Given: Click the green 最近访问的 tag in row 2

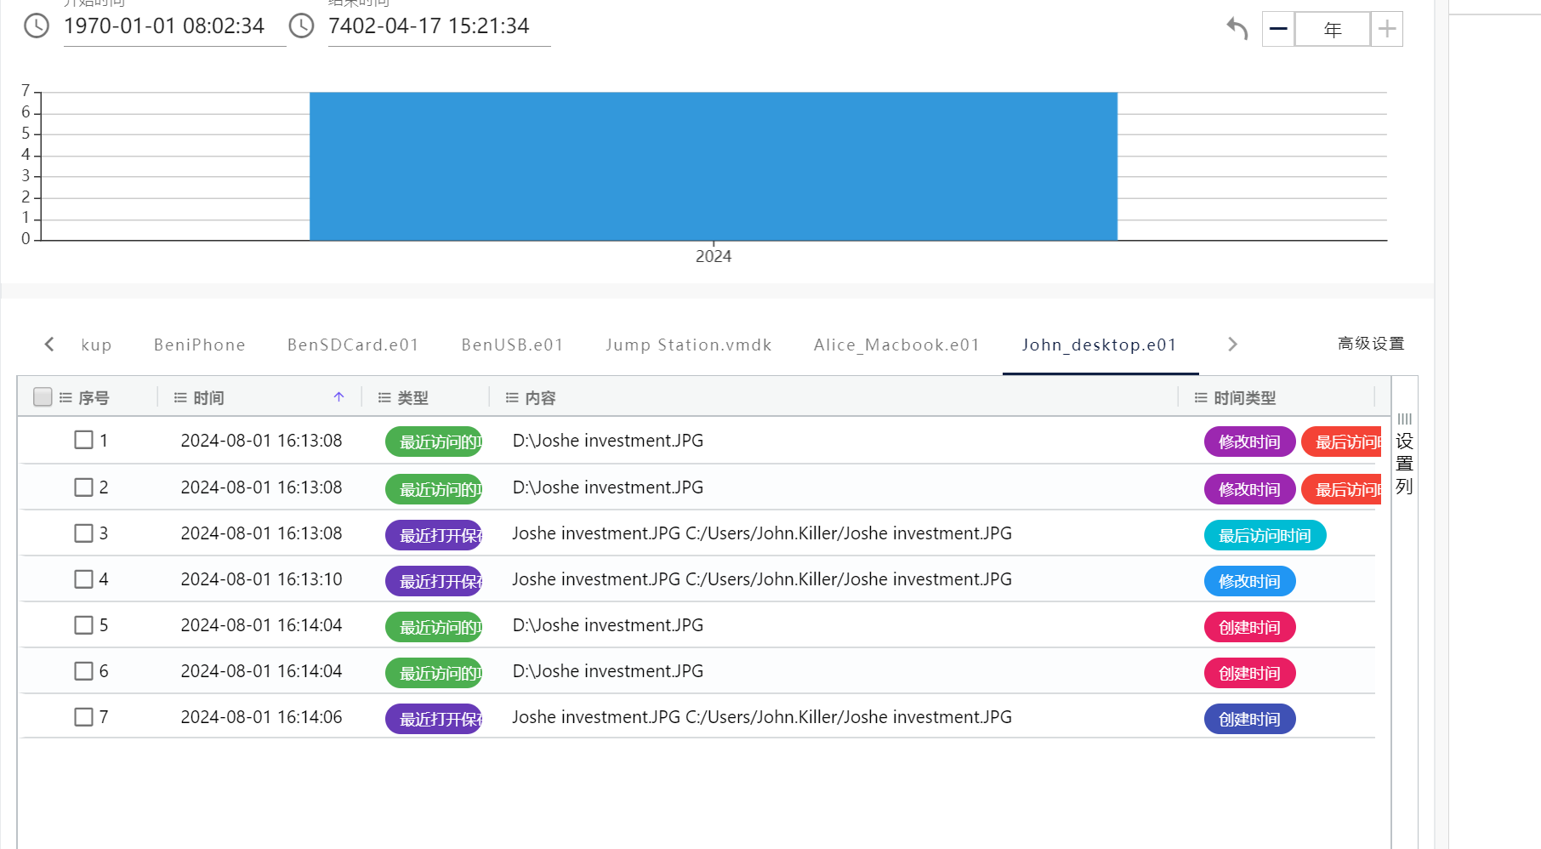Looking at the screenshot, I should (434, 489).
